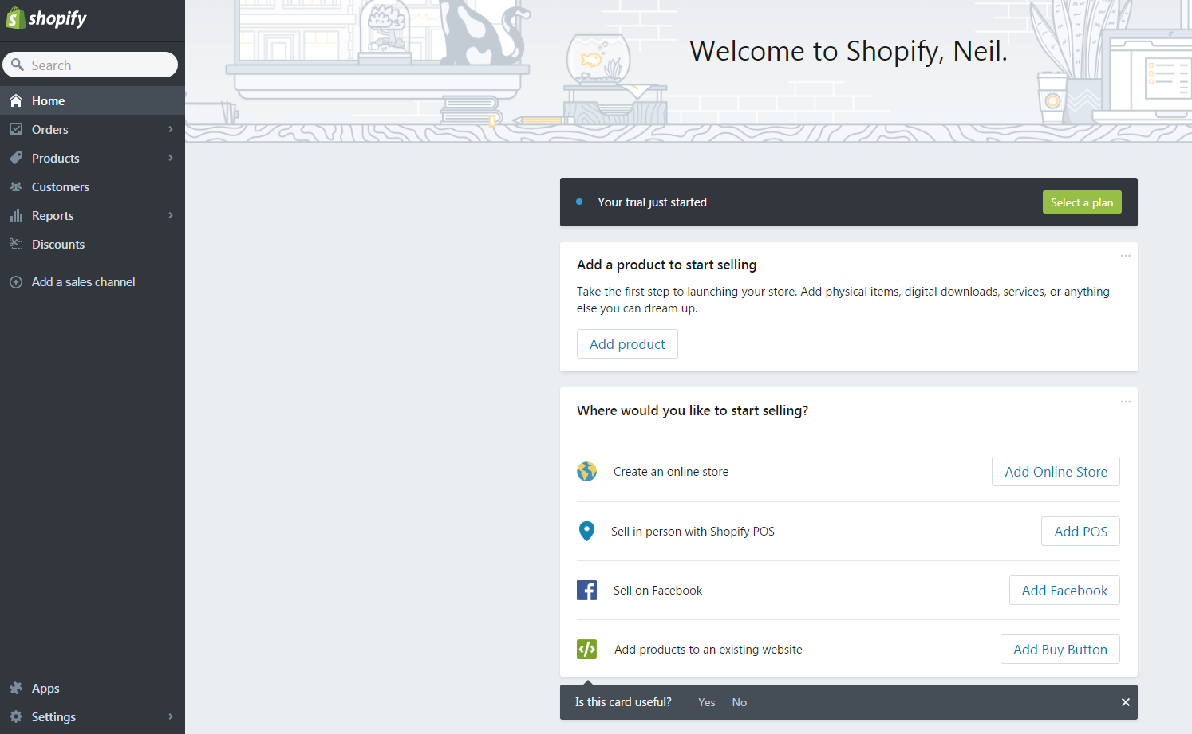View the Reports section
Screen dimensions: 1192x734
click(93, 215)
